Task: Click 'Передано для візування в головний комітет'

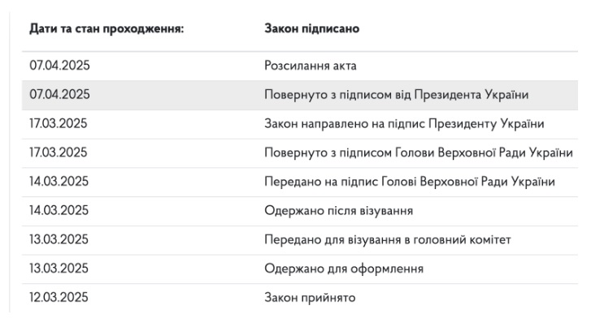Action: (388, 240)
